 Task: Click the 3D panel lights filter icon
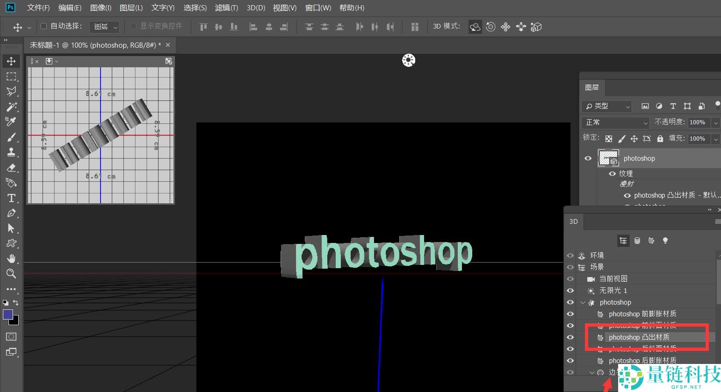(x=665, y=241)
